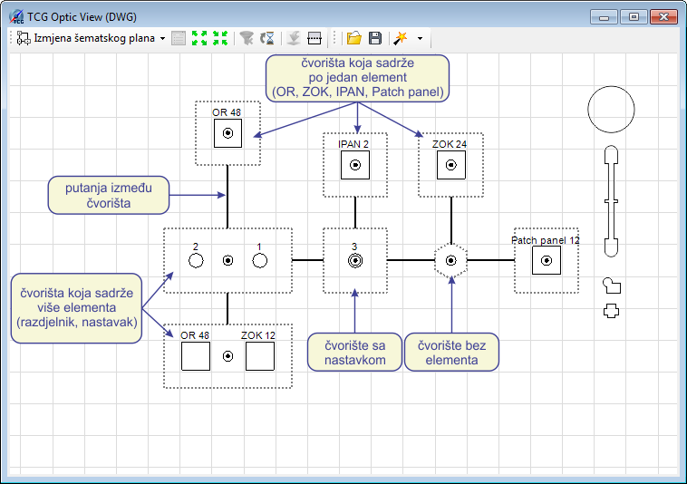This screenshot has width=687, height=484.
Task: Click the green expand arrows icon
Action: point(199,38)
